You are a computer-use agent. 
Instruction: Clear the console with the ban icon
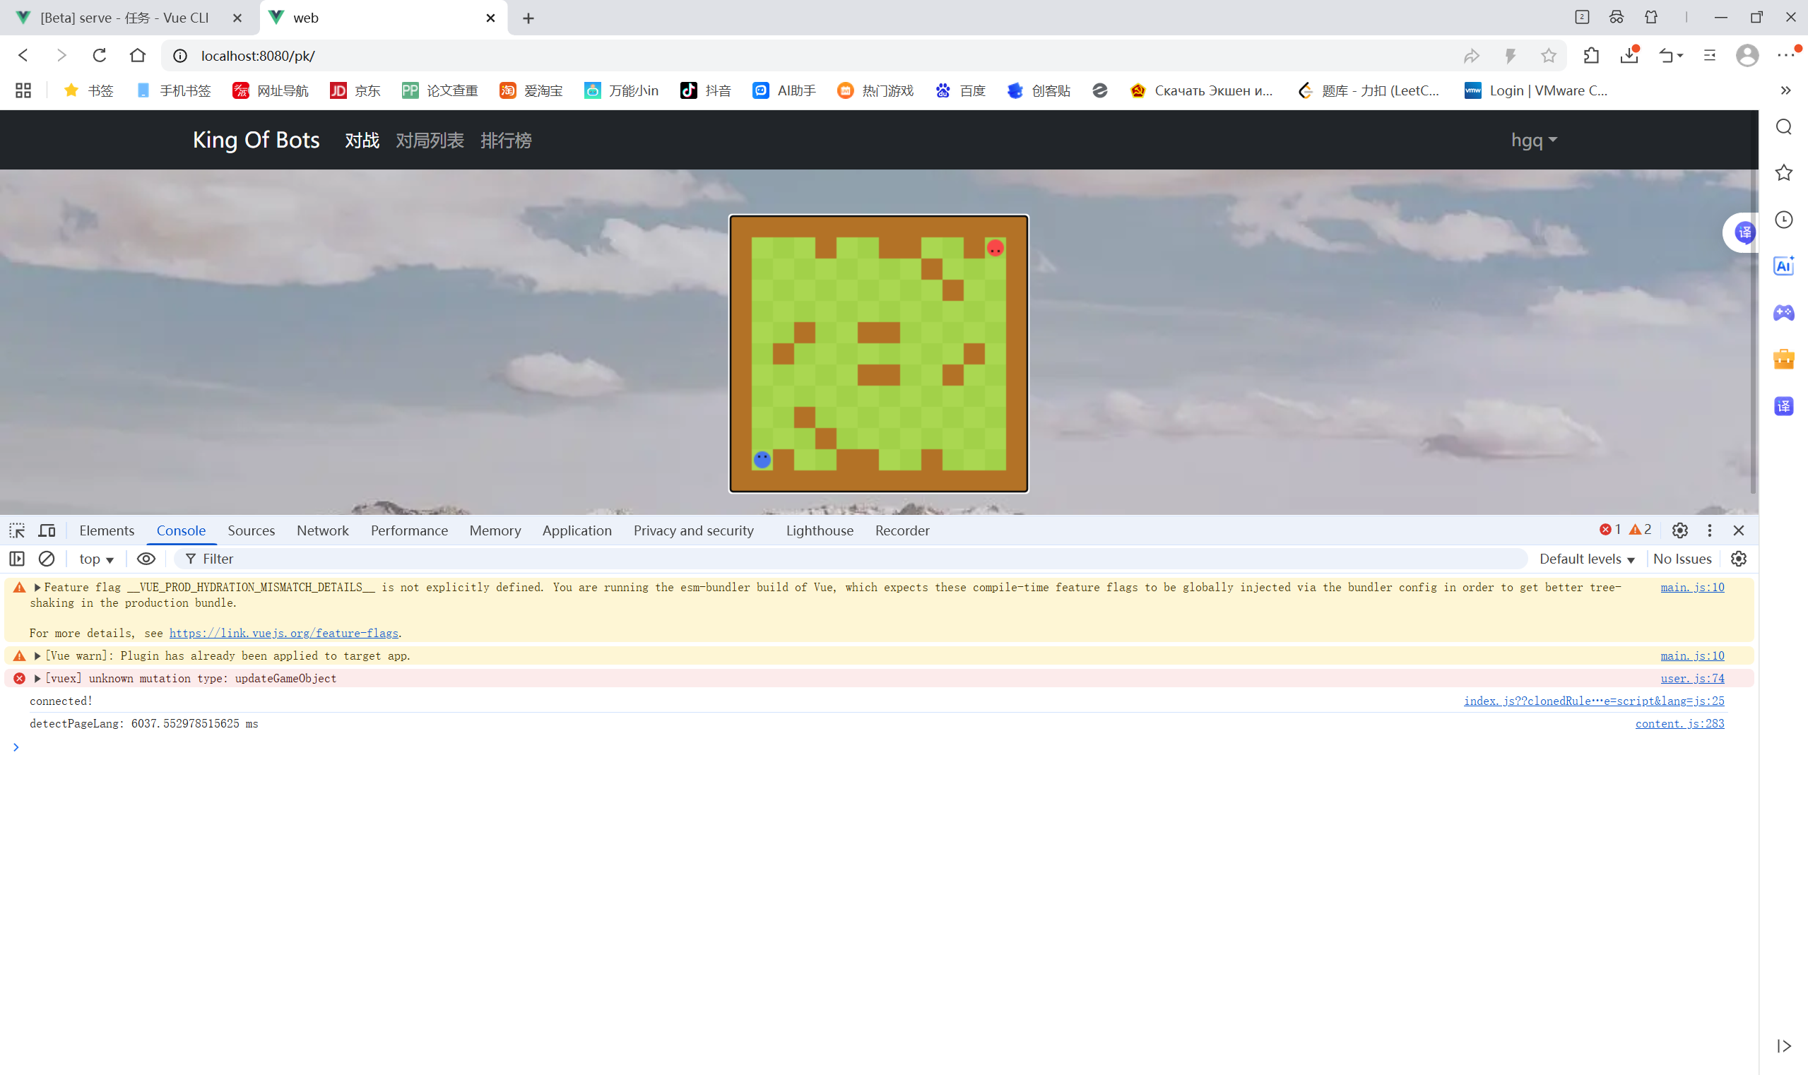[x=47, y=559]
